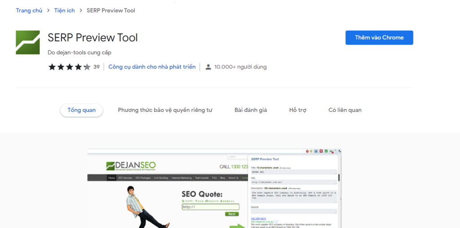460x228 pixels.
Task: Click the DEJANSEO logo in the preview
Action: [x=131, y=166]
